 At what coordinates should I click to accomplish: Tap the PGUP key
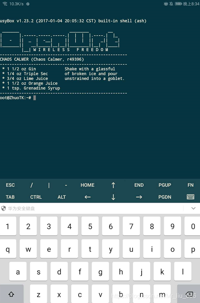165,185
